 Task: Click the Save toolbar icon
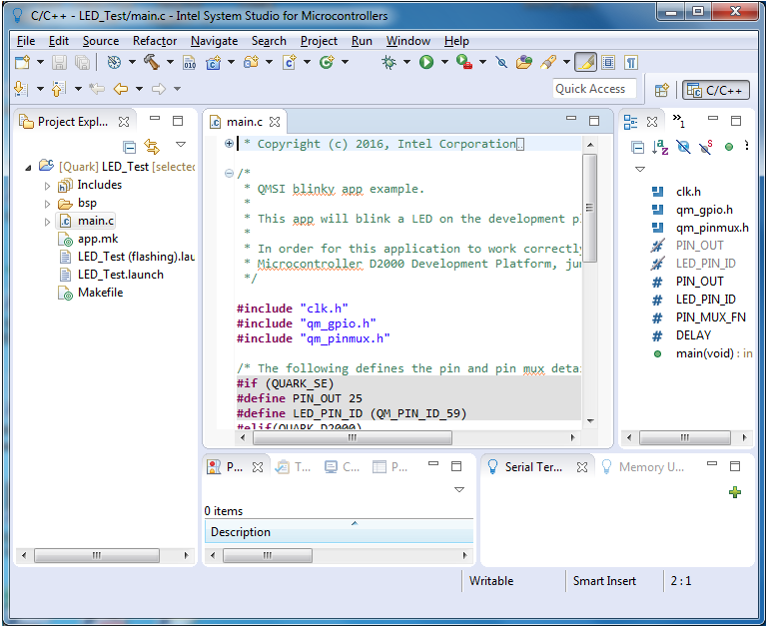coord(59,62)
